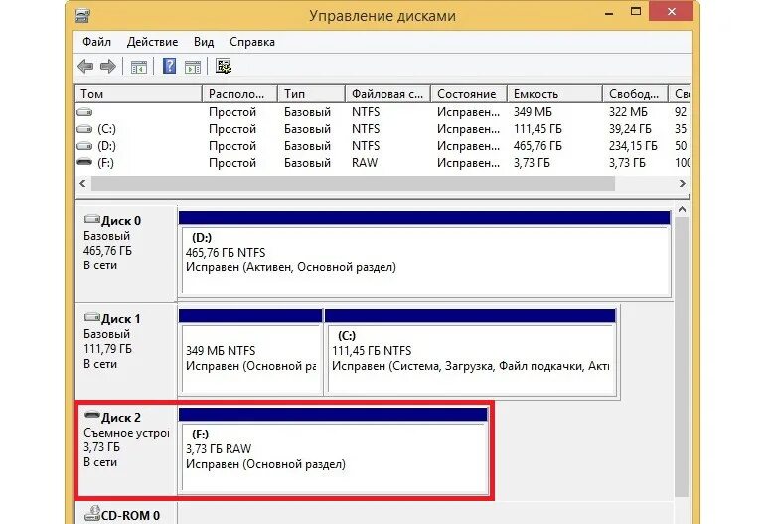Sort by Располо... column header
The width and height of the screenshot is (765, 524).
pyautogui.click(x=239, y=93)
